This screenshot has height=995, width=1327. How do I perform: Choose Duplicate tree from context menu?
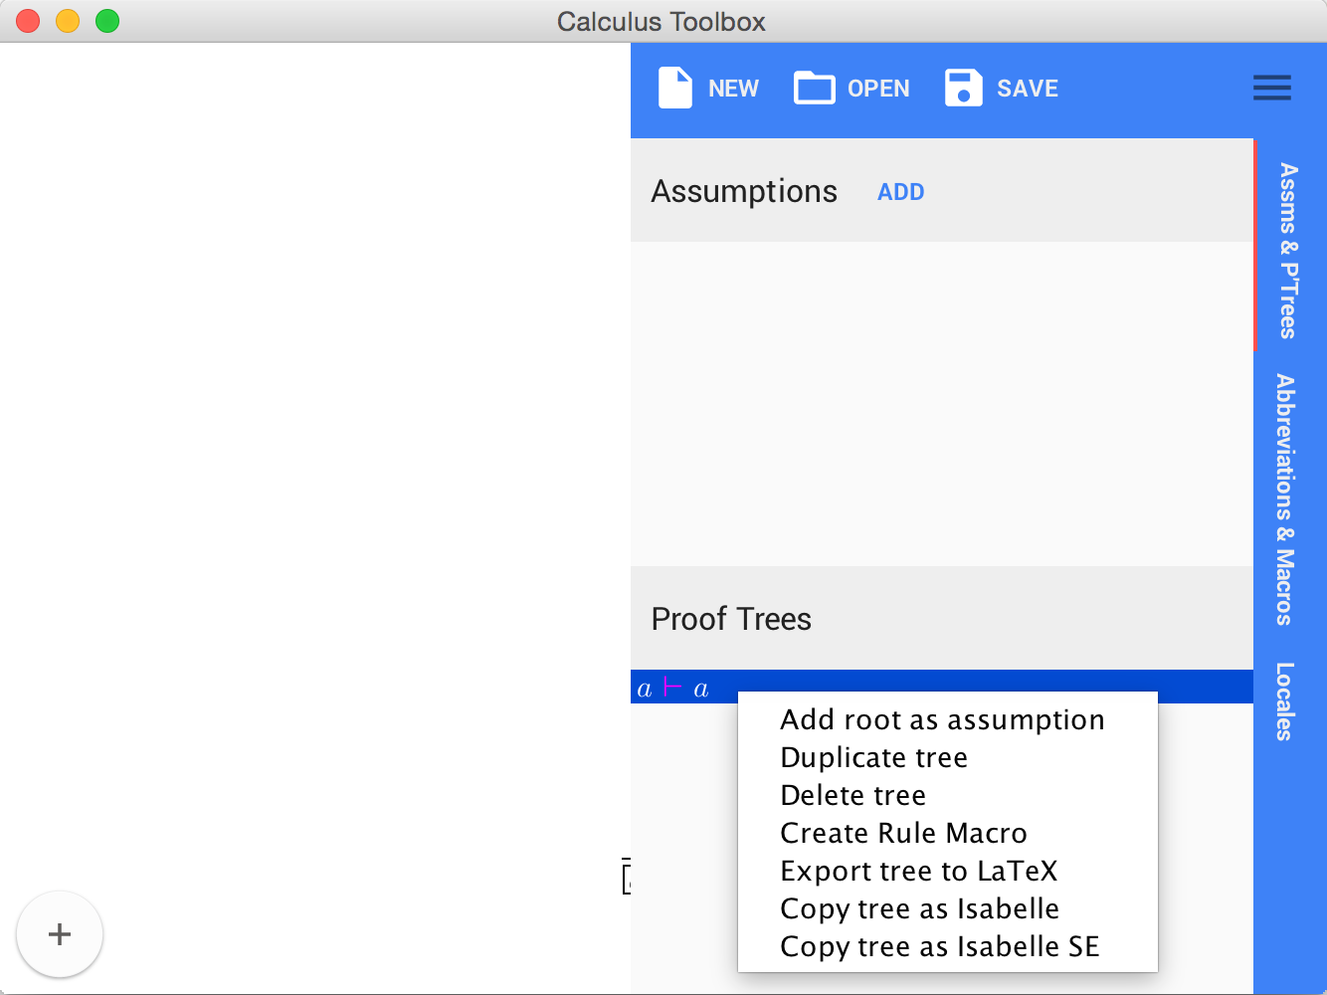click(x=947, y=757)
